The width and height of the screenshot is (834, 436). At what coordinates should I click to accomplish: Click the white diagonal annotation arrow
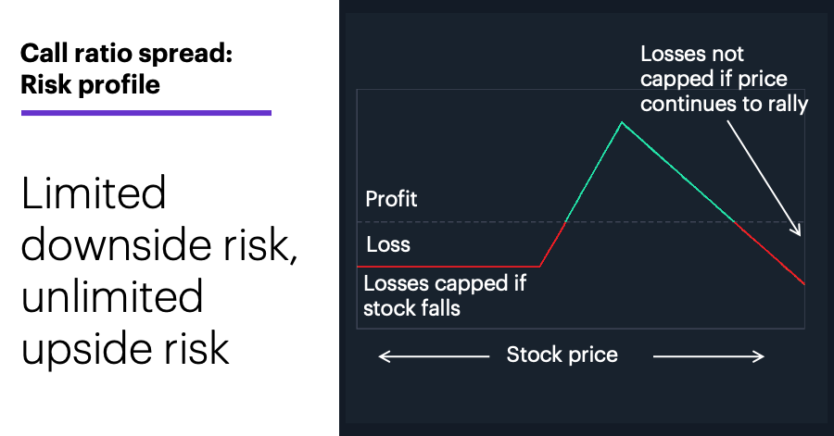(x=764, y=178)
